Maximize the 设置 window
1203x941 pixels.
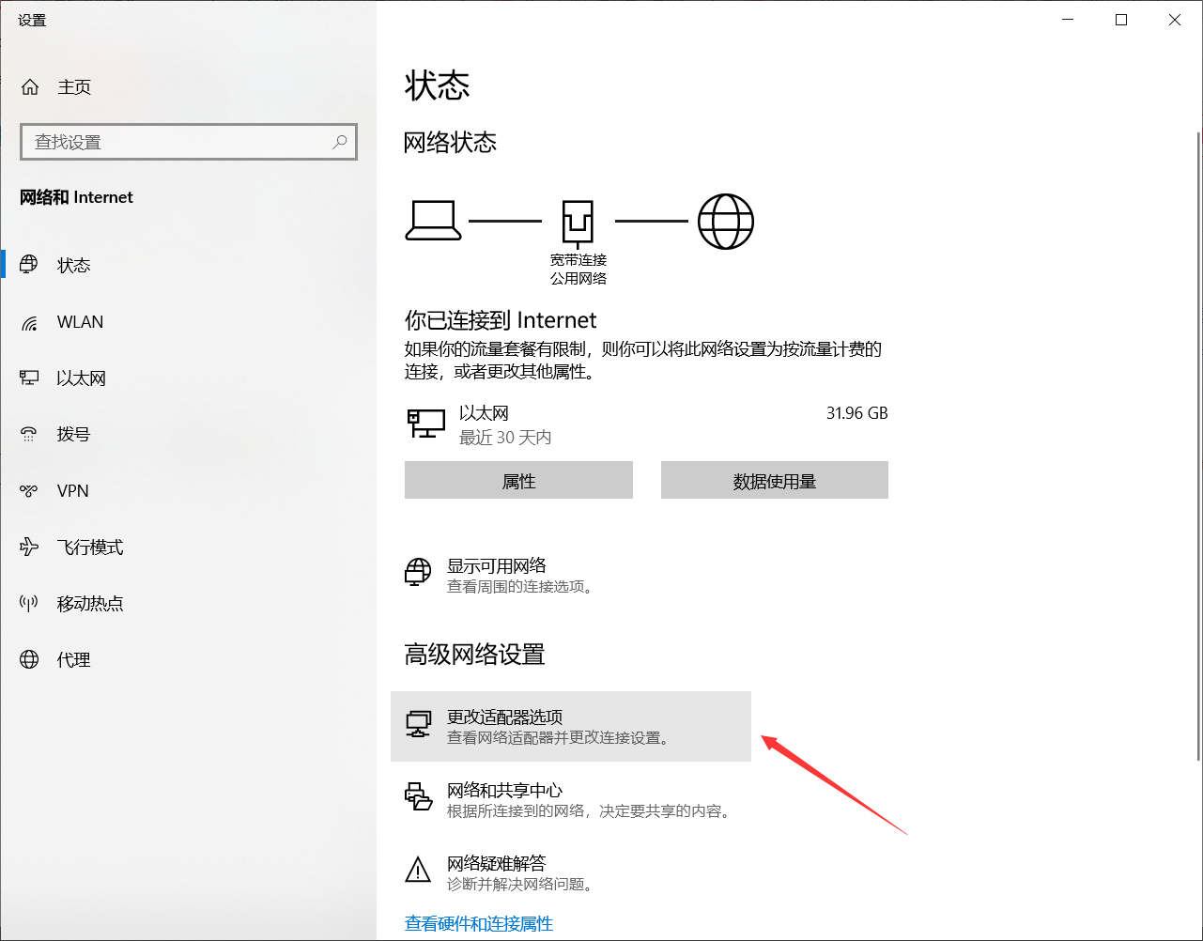click(x=1121, y=20)
